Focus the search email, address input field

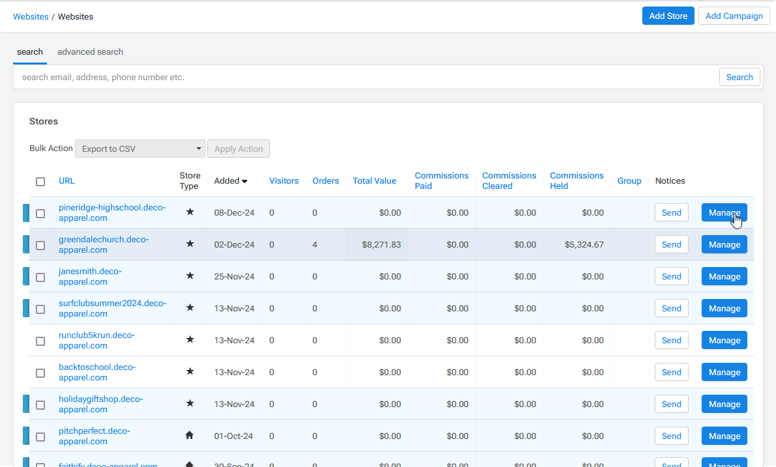tap(365, 77)
